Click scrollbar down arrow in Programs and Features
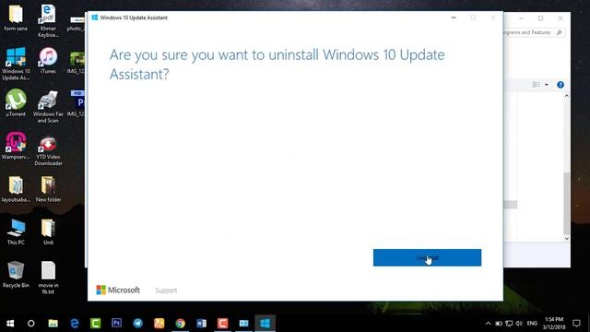The image size is (590, 332). click(567, 239)
